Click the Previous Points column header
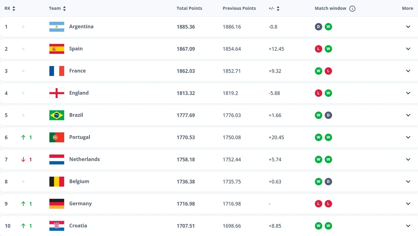The height and width of the screenshot is (236, 418). point(239,9)
